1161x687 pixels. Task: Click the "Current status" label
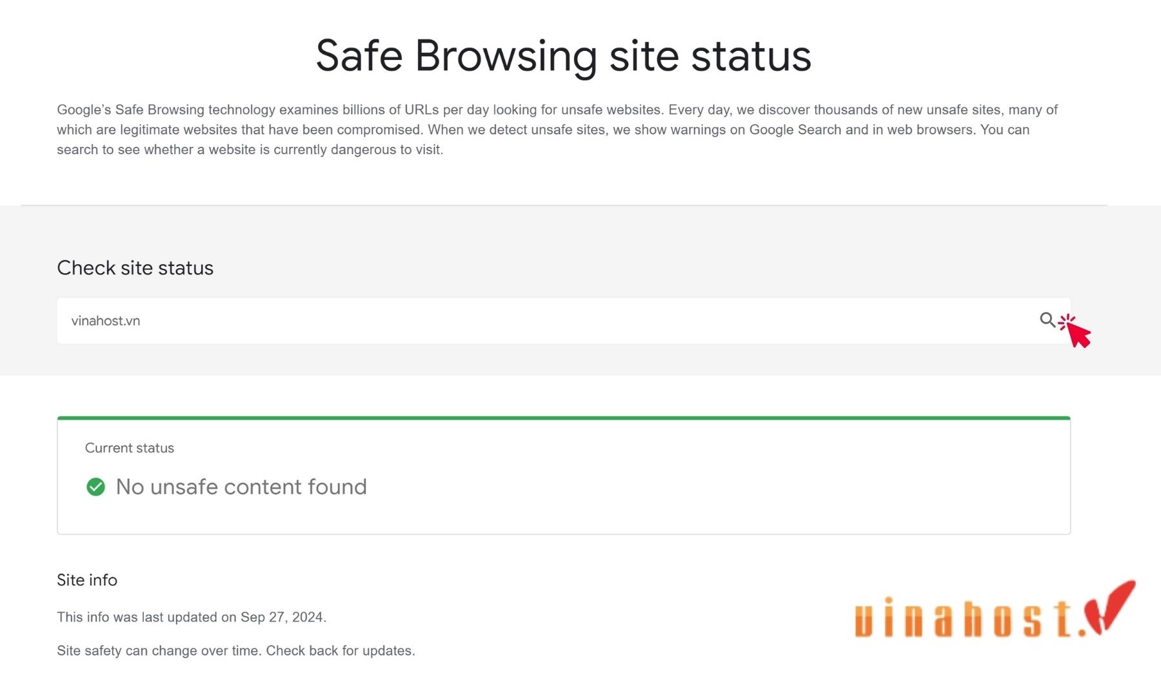[130, 448]
